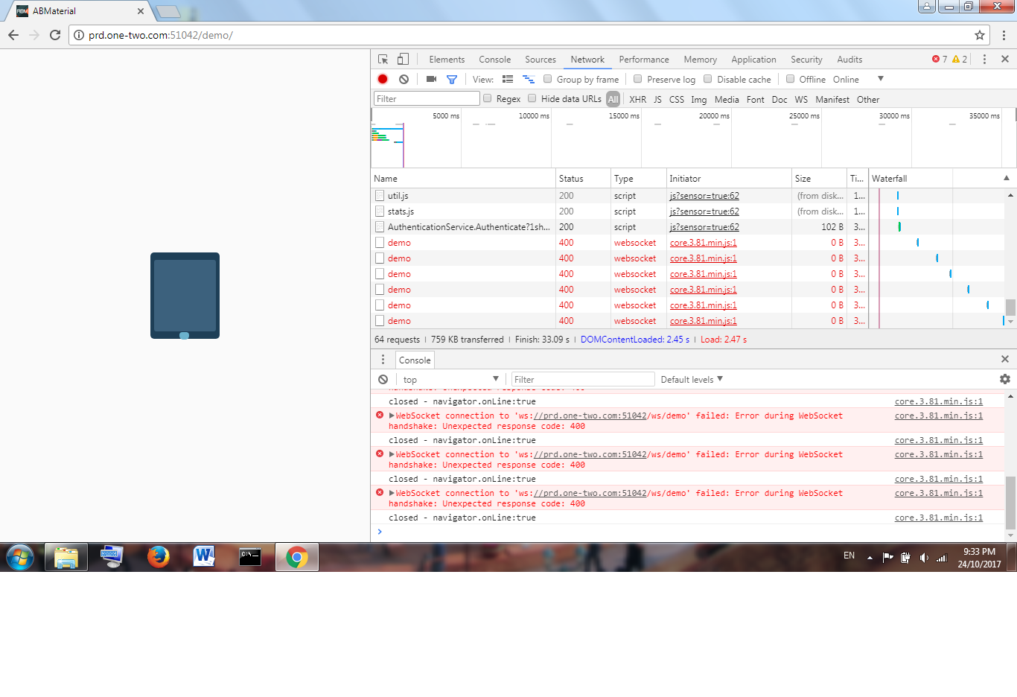
Task: Open Microsoft Word from the taskbar
Action: tap(204, 557)
